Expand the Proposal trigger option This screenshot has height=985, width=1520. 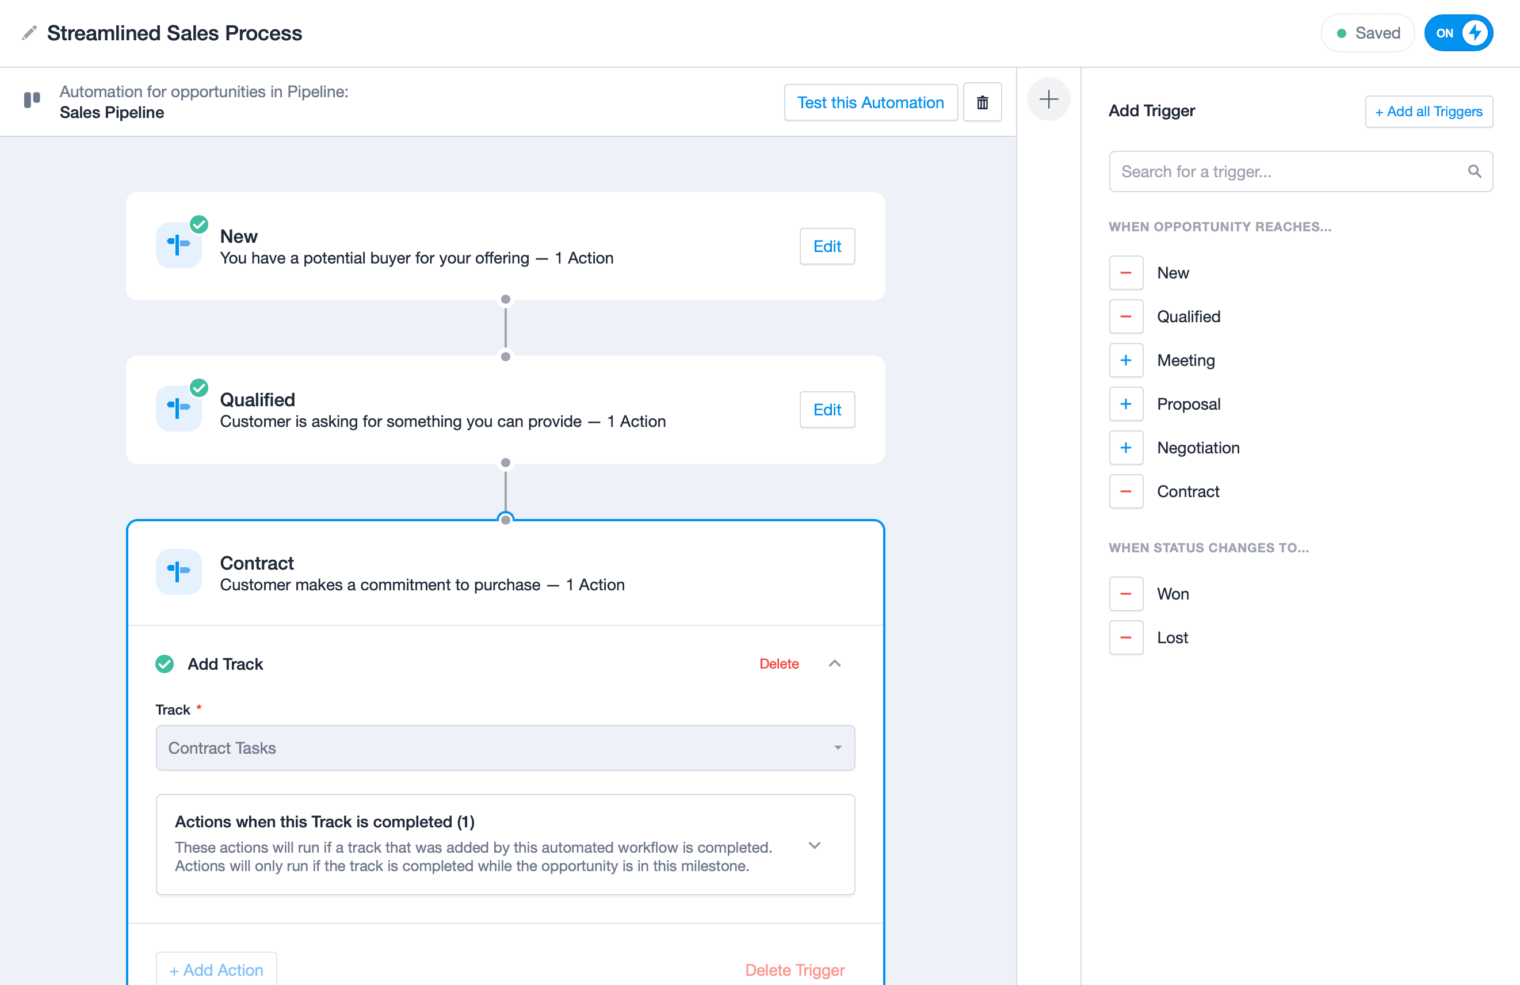pyautogui.click(x=1126, y=403)
